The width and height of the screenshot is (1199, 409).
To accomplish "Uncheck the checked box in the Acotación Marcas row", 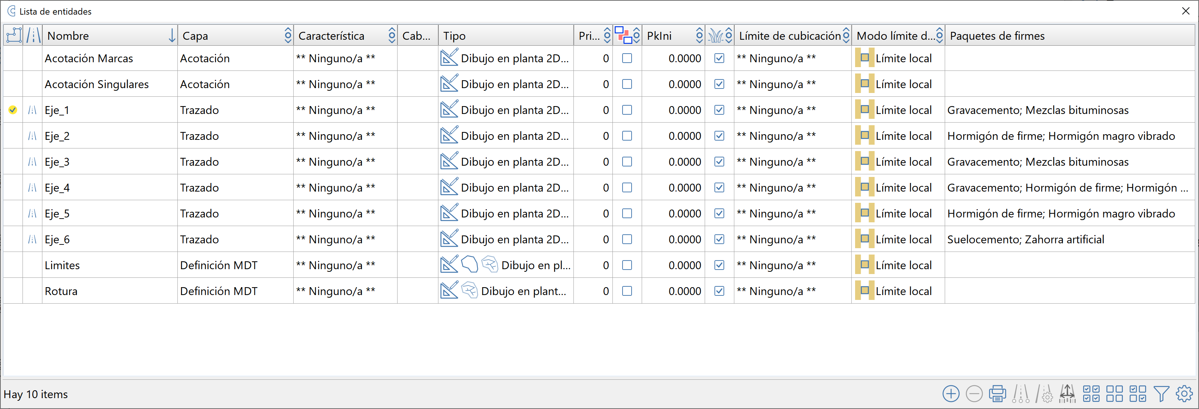I will (x=719, y=58).
